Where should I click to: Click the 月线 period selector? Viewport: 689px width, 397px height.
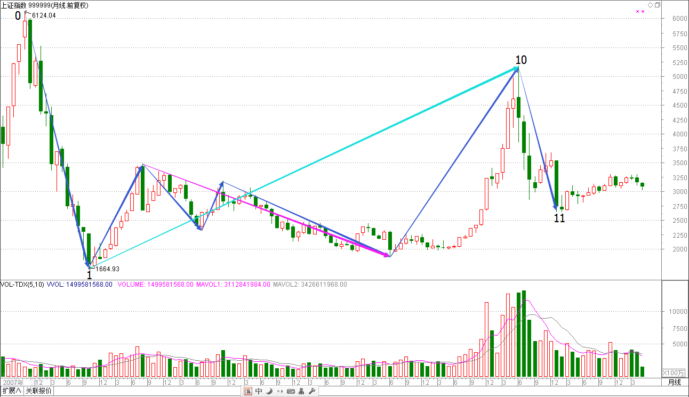click(675, 383)
